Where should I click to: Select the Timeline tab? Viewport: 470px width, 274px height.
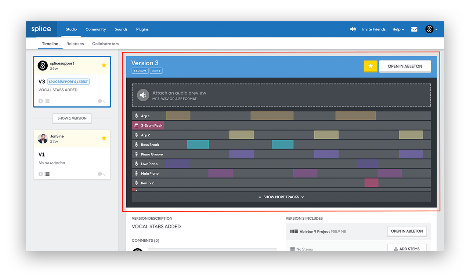50,44
